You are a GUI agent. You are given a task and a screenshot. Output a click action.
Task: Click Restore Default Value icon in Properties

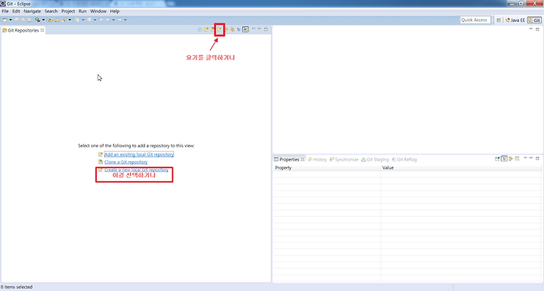pos(518,159)
